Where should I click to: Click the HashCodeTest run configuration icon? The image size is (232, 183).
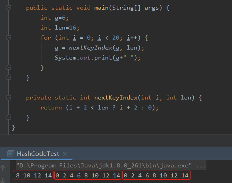pyautogui.click(x=11, y=153)
